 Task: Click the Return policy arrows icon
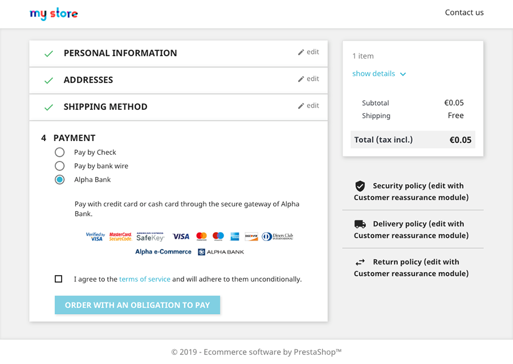pyautogui.click(x=360, y=262)
